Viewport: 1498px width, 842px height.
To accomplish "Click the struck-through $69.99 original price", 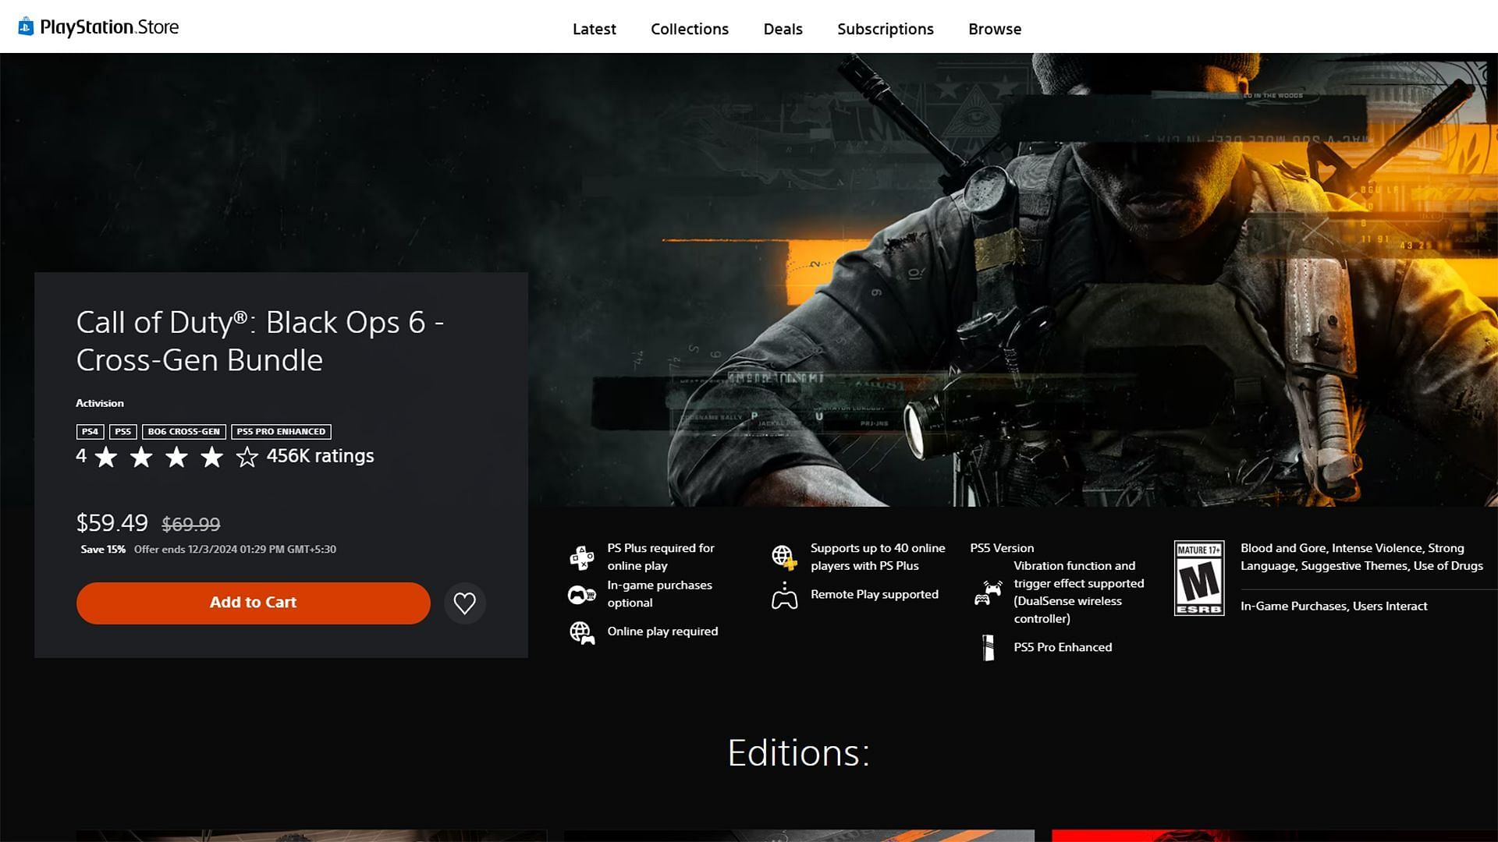I will 191,524.
